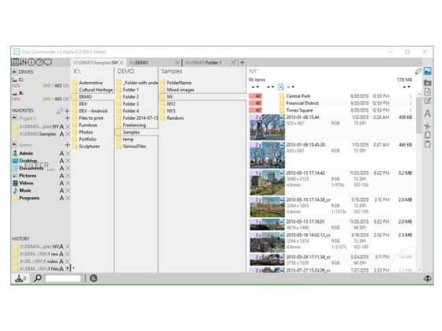Image resolution: width=442 pixels, height=331 pixels.
Task: Edit favorites with the pencil icon
Action: point(59,111)
